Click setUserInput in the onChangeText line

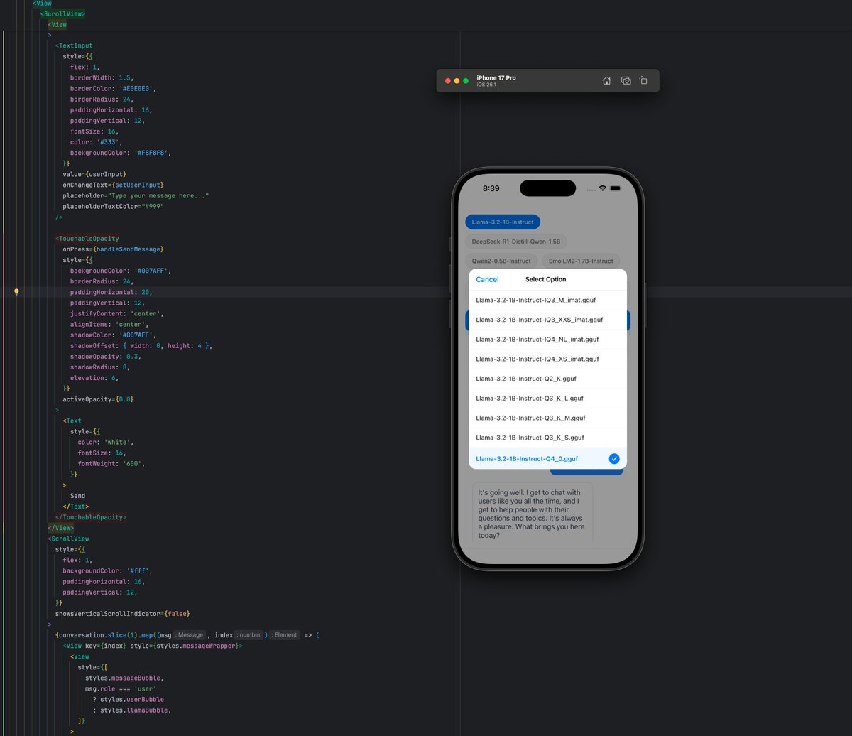137,185
